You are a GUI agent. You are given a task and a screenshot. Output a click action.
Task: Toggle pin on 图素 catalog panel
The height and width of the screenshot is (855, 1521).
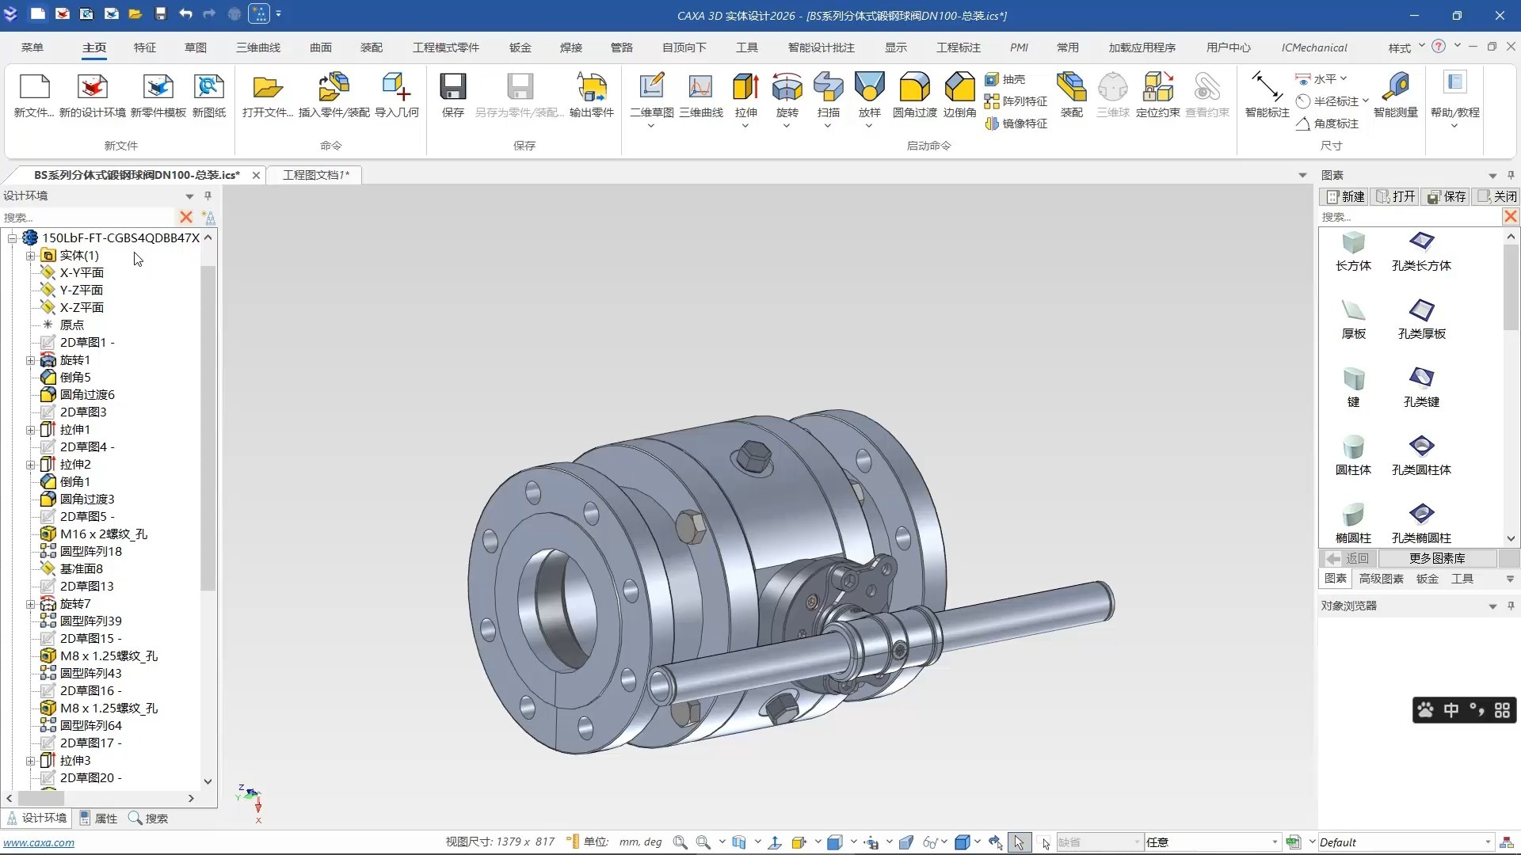coord(1511,175)
